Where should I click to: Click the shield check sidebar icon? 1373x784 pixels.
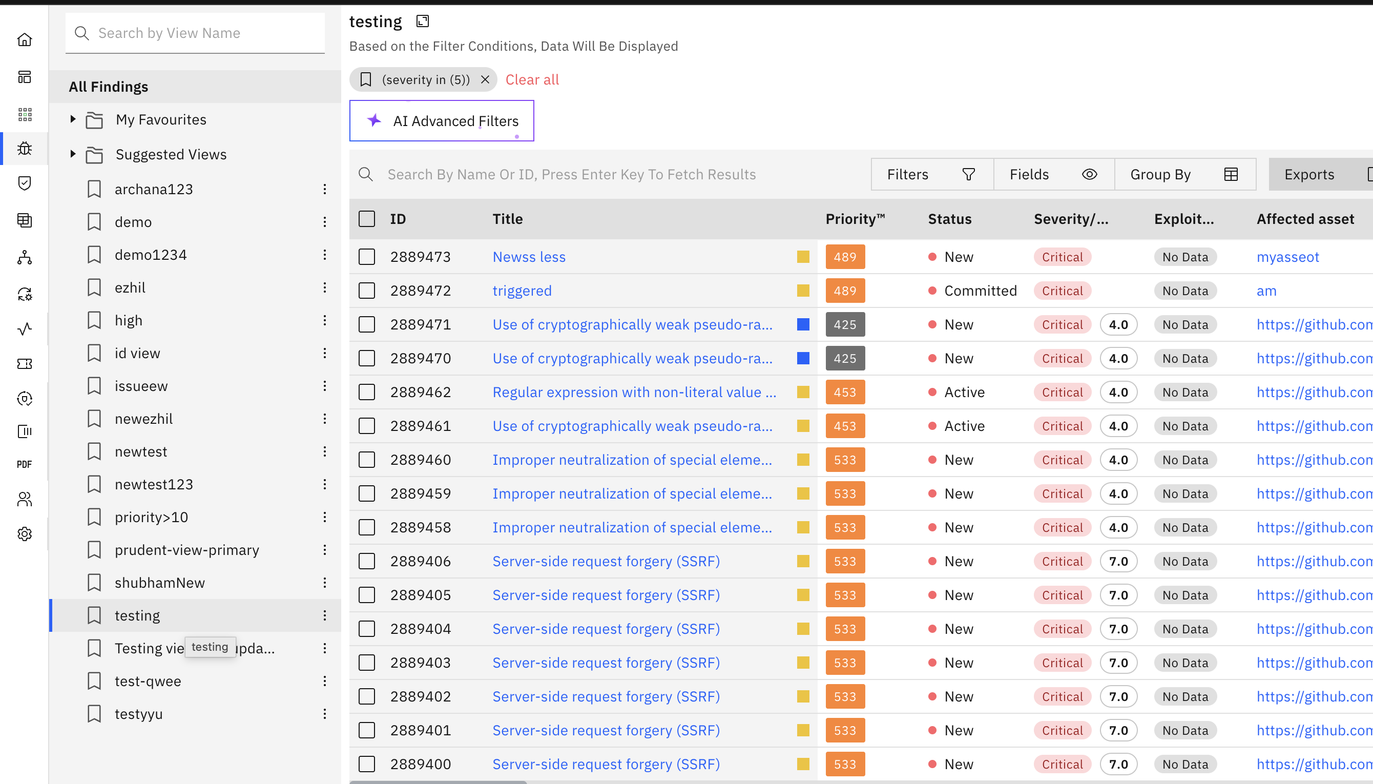[x=25, y=183]
